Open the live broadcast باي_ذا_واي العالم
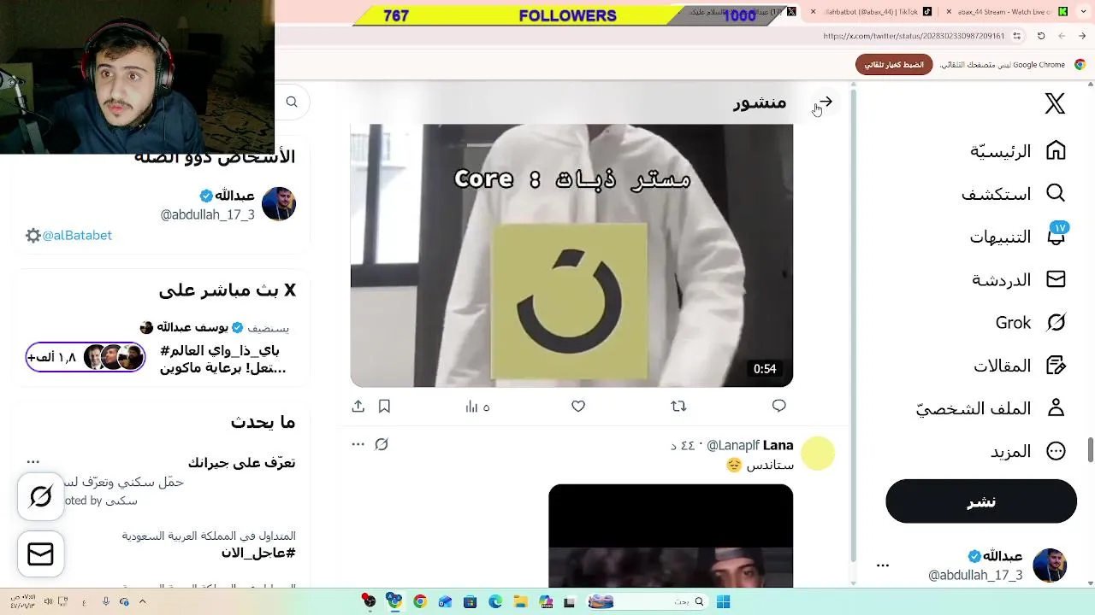This screenshot has height=615, width=1095. coord(222,359)
